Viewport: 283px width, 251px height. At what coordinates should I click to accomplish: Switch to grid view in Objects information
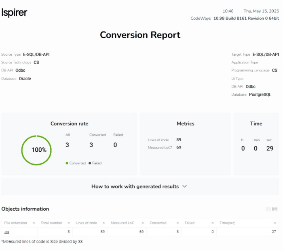268,209
